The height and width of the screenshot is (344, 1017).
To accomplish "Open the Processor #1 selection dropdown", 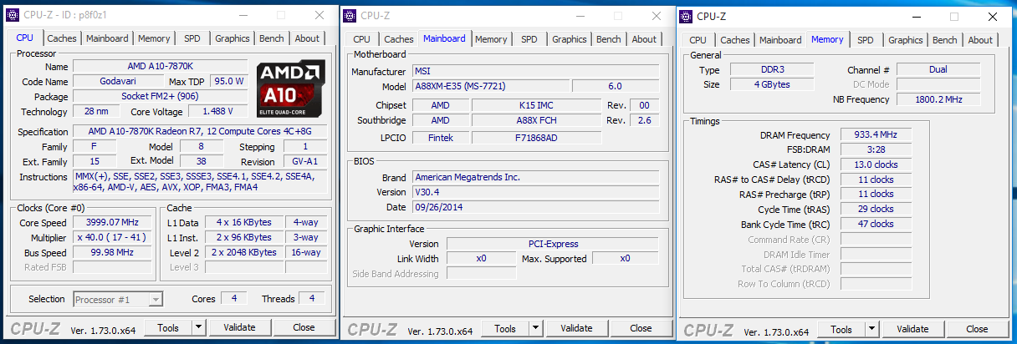I will point(118,299).
